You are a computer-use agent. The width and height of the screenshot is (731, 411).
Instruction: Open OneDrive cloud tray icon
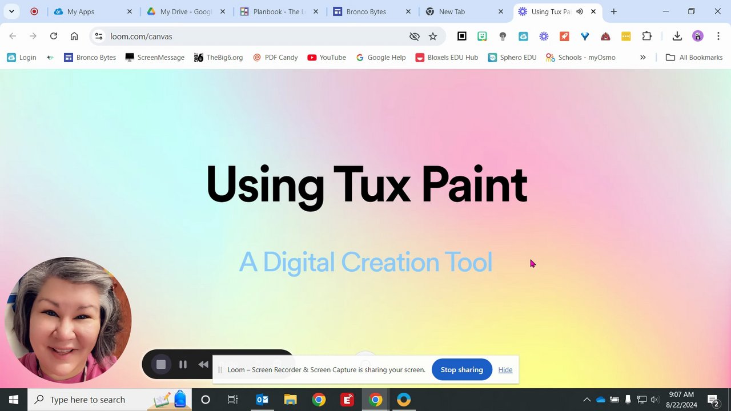pos(601,400)
